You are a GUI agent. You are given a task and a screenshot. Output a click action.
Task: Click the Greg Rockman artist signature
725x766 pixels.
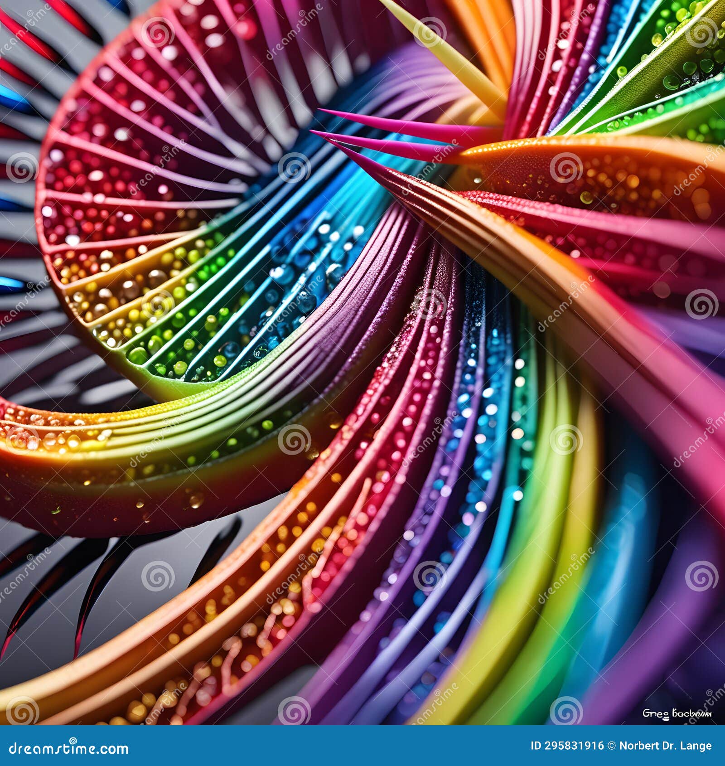677,713
